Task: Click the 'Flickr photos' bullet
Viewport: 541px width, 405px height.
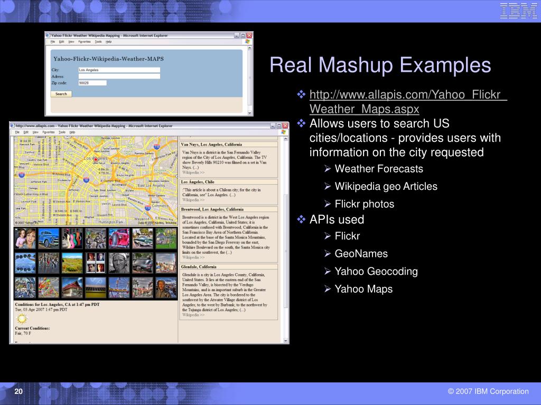Action: point(365,204)
